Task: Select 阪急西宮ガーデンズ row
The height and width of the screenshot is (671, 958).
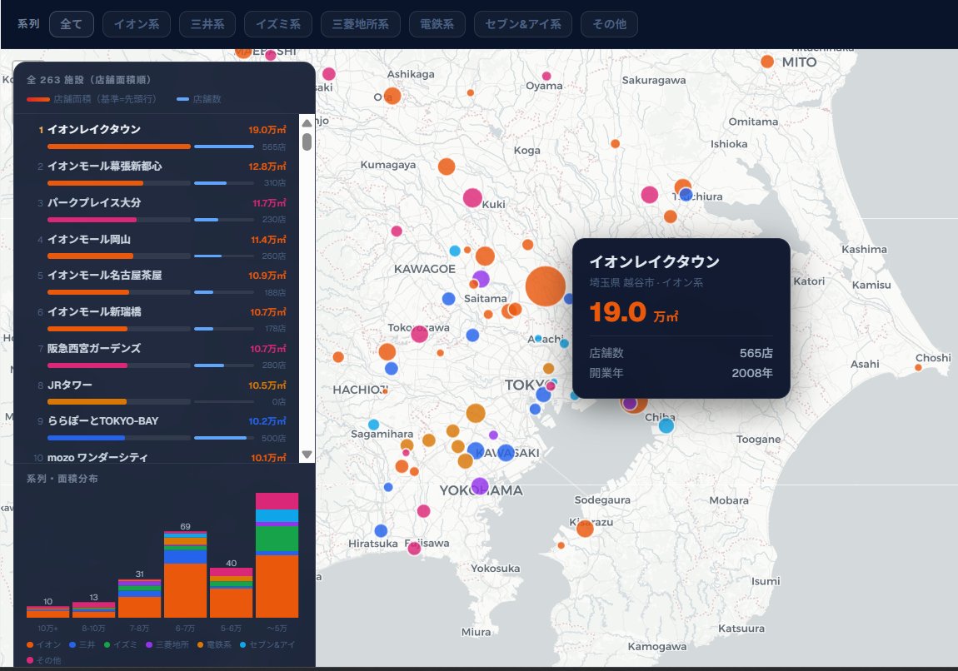Action: [x=157, y=356]
